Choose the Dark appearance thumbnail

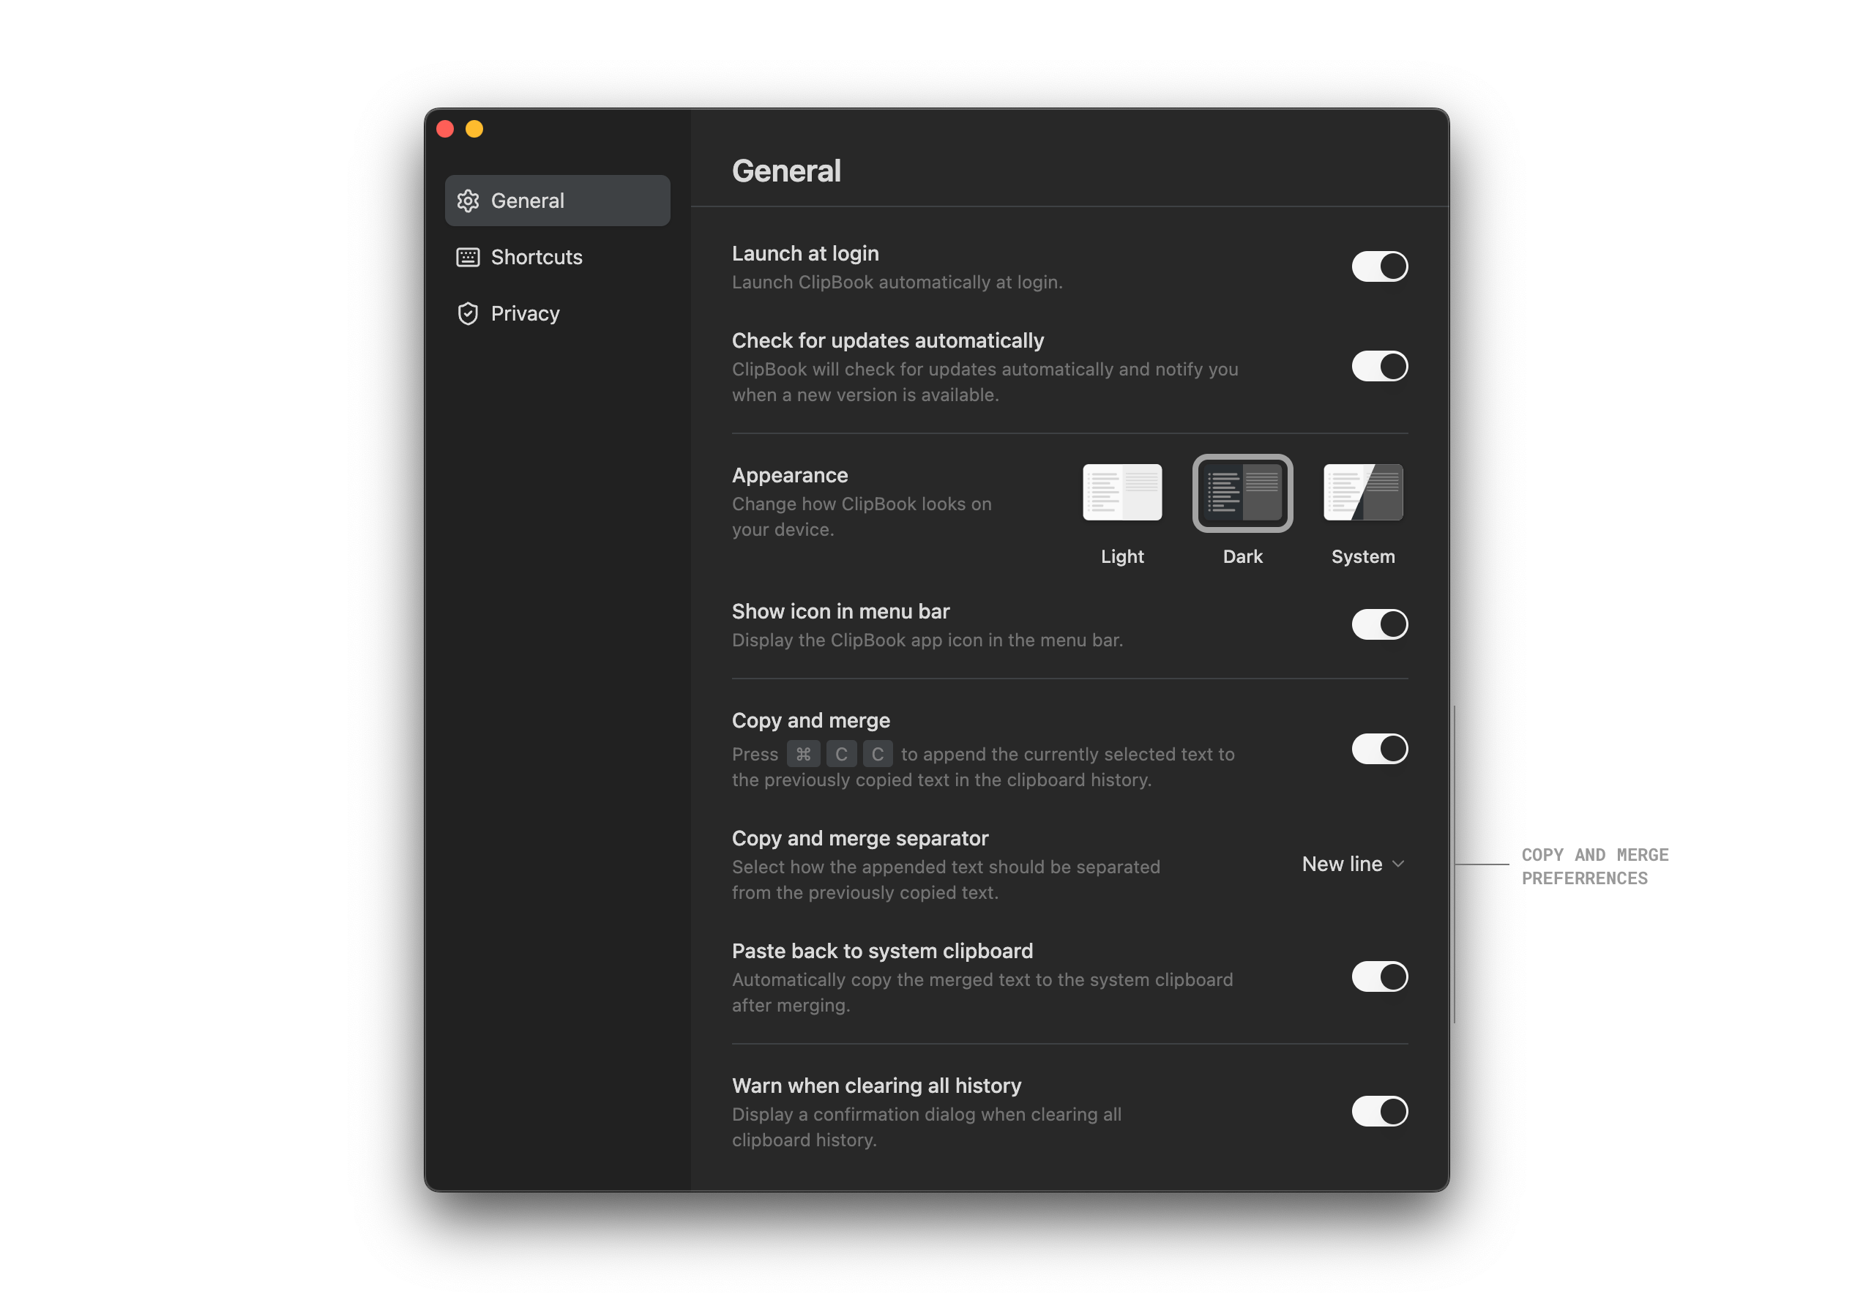[x=1242, y=493]
